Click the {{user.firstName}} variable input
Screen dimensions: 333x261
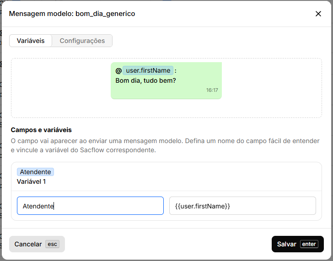[242, 206]
